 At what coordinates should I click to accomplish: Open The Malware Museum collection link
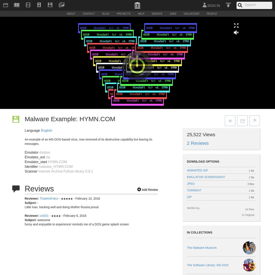pyautogui.click(x=202, y=248)
